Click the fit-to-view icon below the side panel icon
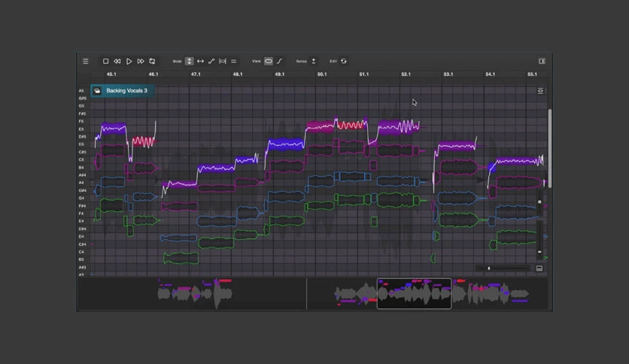 pyautogui.click(x=540, y=91)
